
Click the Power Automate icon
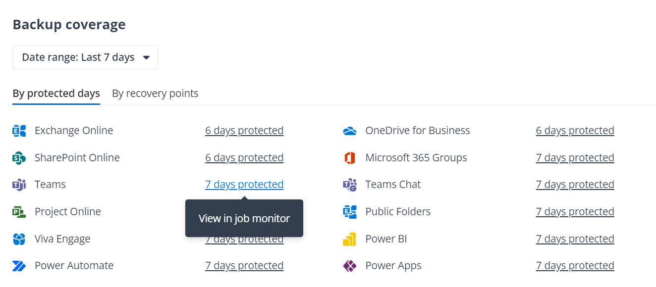19,266
